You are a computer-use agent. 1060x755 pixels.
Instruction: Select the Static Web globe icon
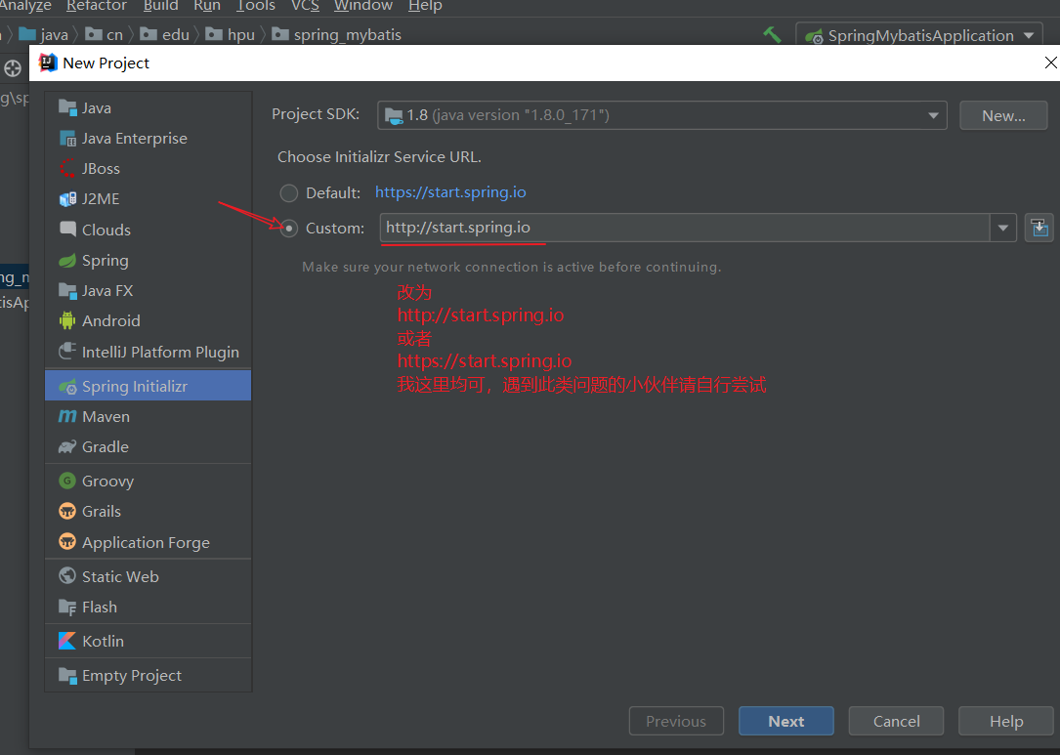click(x=67, y=576)
